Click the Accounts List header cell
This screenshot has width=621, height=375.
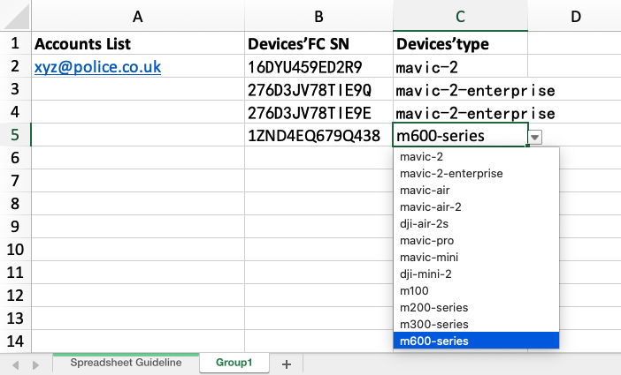click(138, 43)
